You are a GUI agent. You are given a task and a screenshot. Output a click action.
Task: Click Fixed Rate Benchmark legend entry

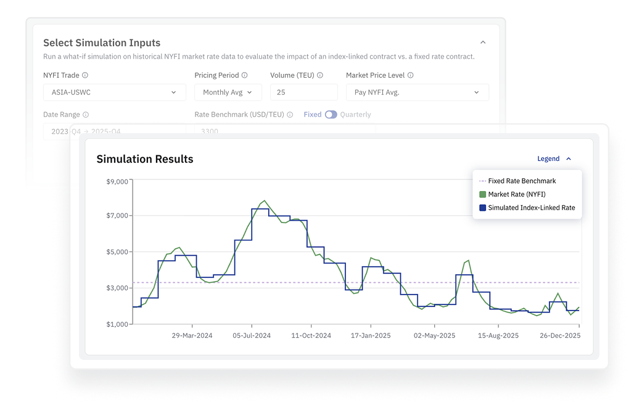coord(521,181)
